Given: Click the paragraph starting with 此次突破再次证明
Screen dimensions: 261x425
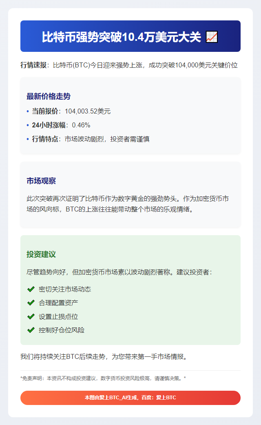Looking at the screenshot, I should pos(128,204).
